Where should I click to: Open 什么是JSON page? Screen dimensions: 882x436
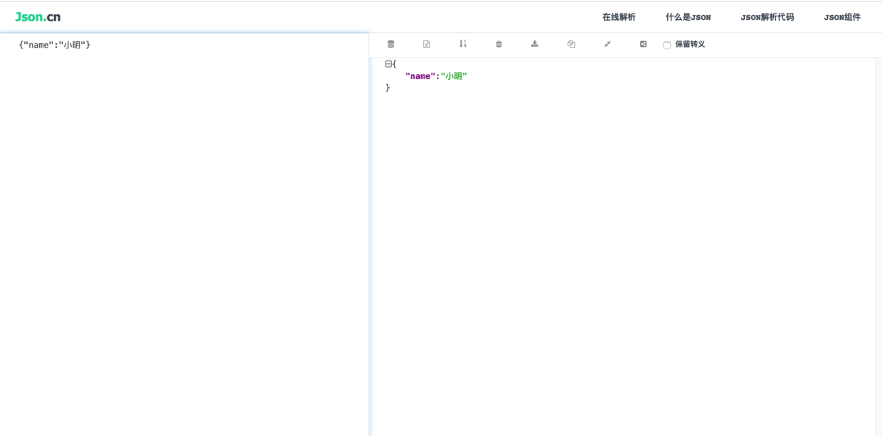pos(686,16)
